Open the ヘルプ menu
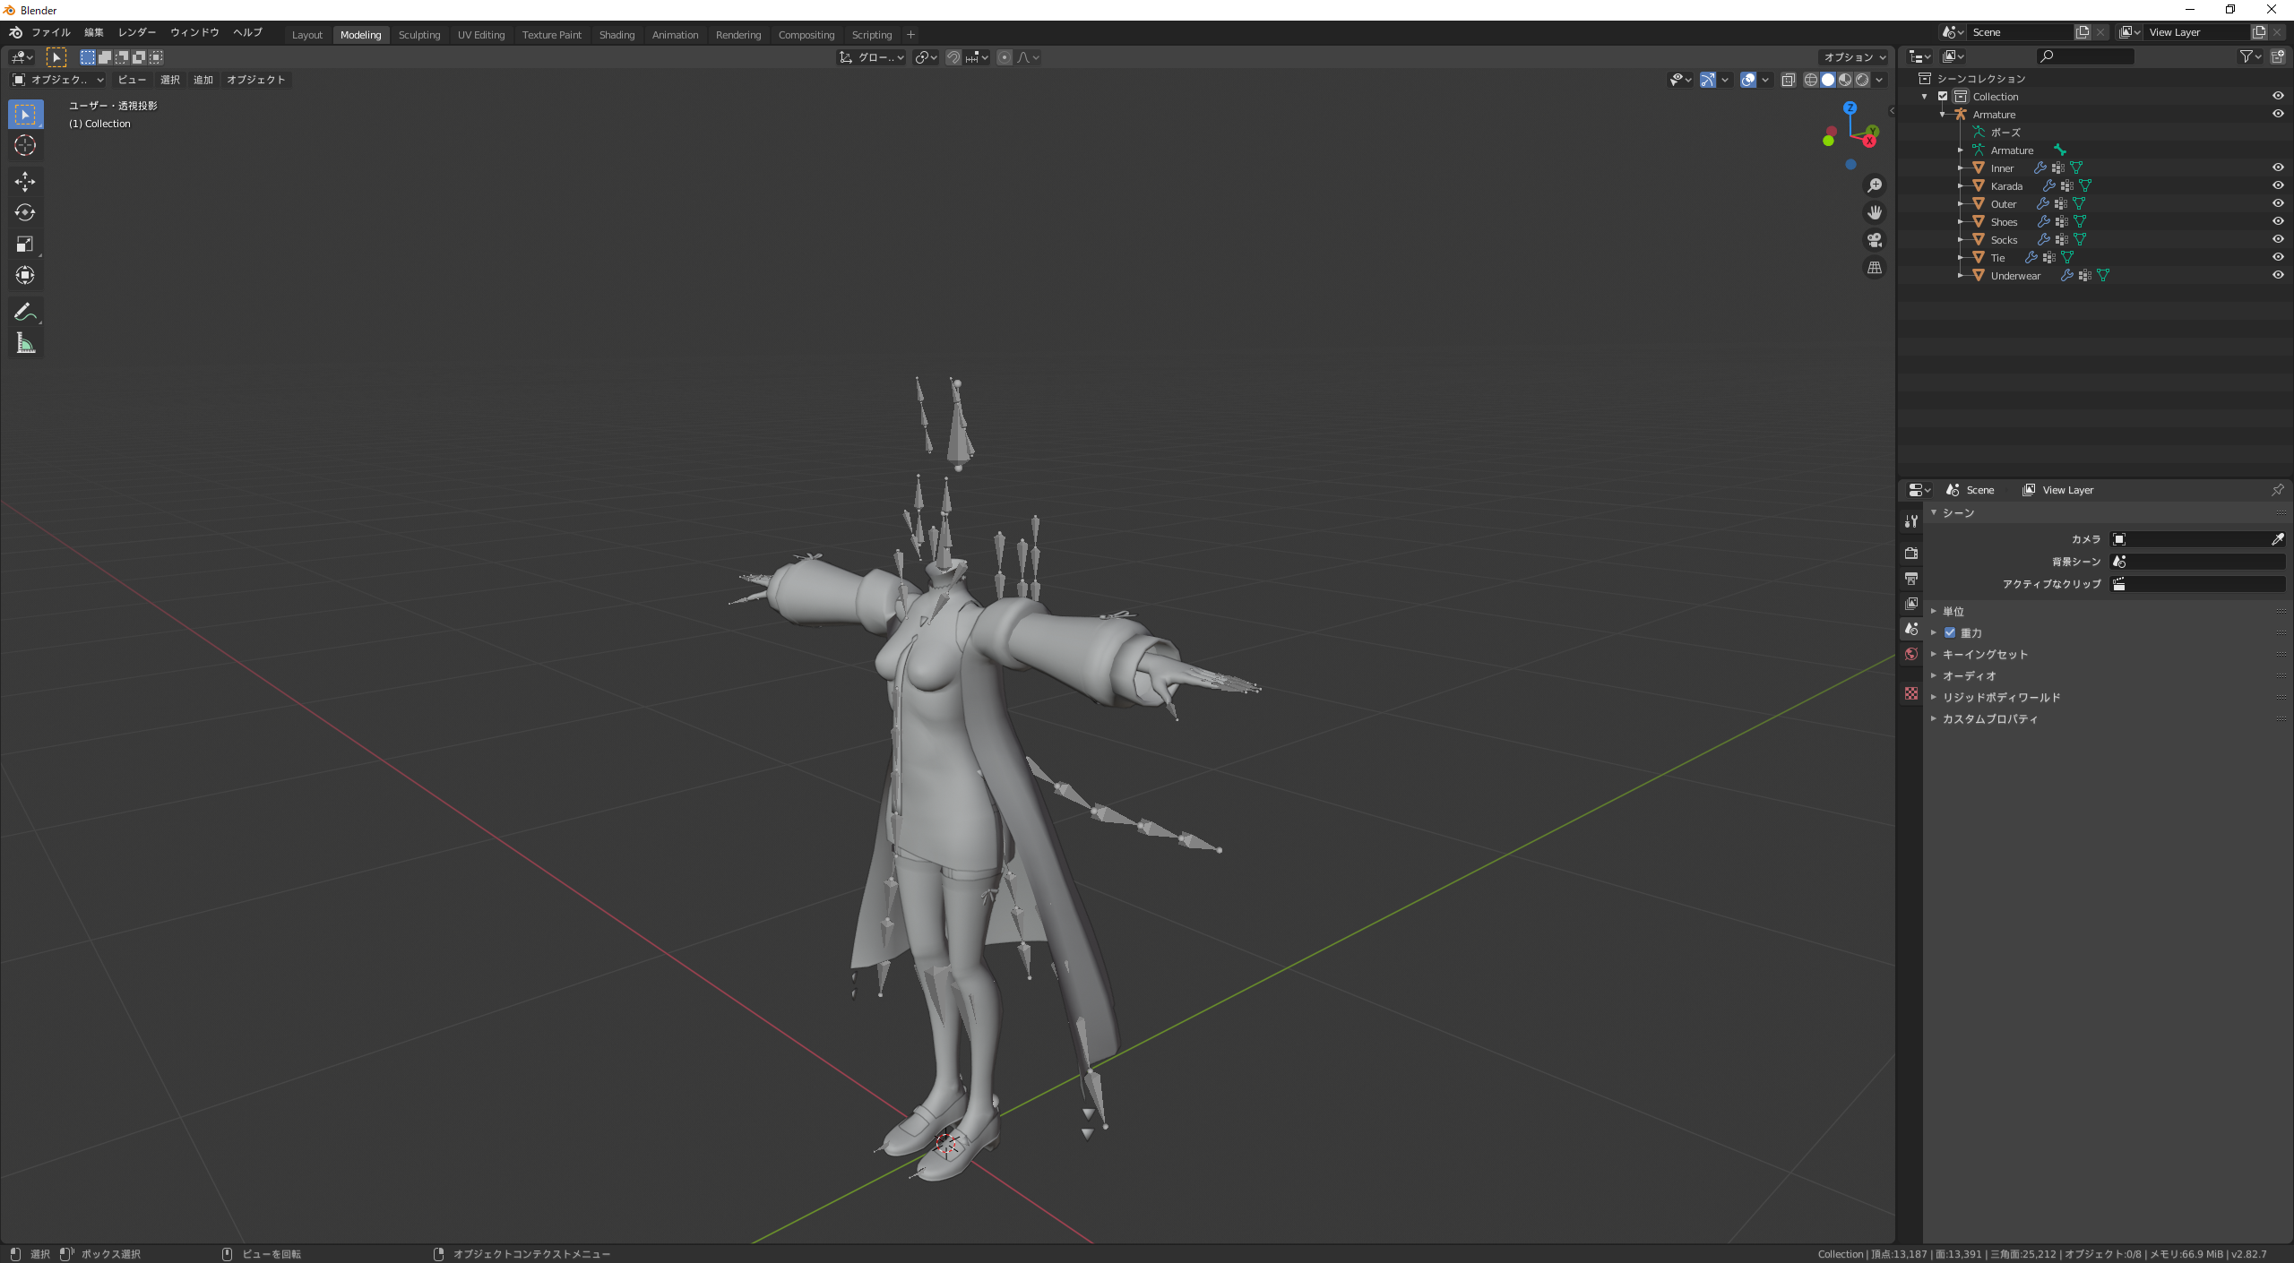Screen dimensions: 2294x1263 pos(247,32)
